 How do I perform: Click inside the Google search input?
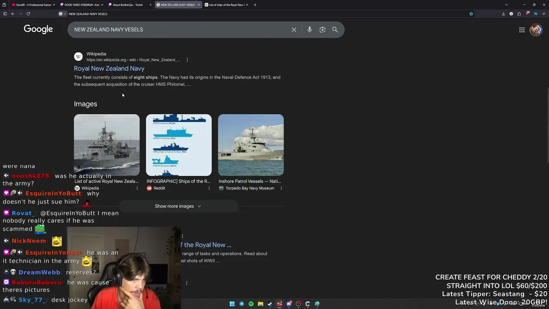click(x=180, y=30)
